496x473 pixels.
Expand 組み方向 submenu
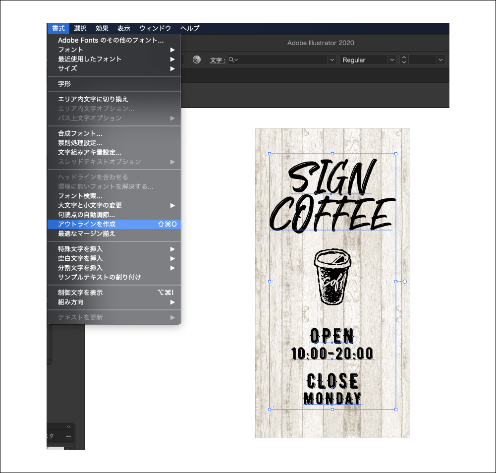pyautogui.click(x=114, y=302)
